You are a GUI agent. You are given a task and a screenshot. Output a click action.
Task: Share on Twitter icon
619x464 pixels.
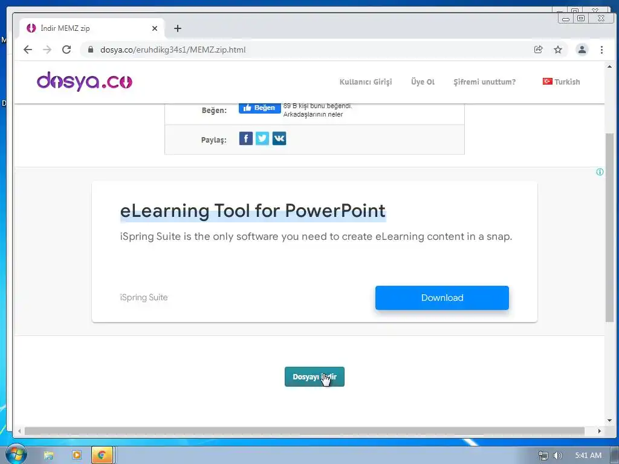point(262,138)
